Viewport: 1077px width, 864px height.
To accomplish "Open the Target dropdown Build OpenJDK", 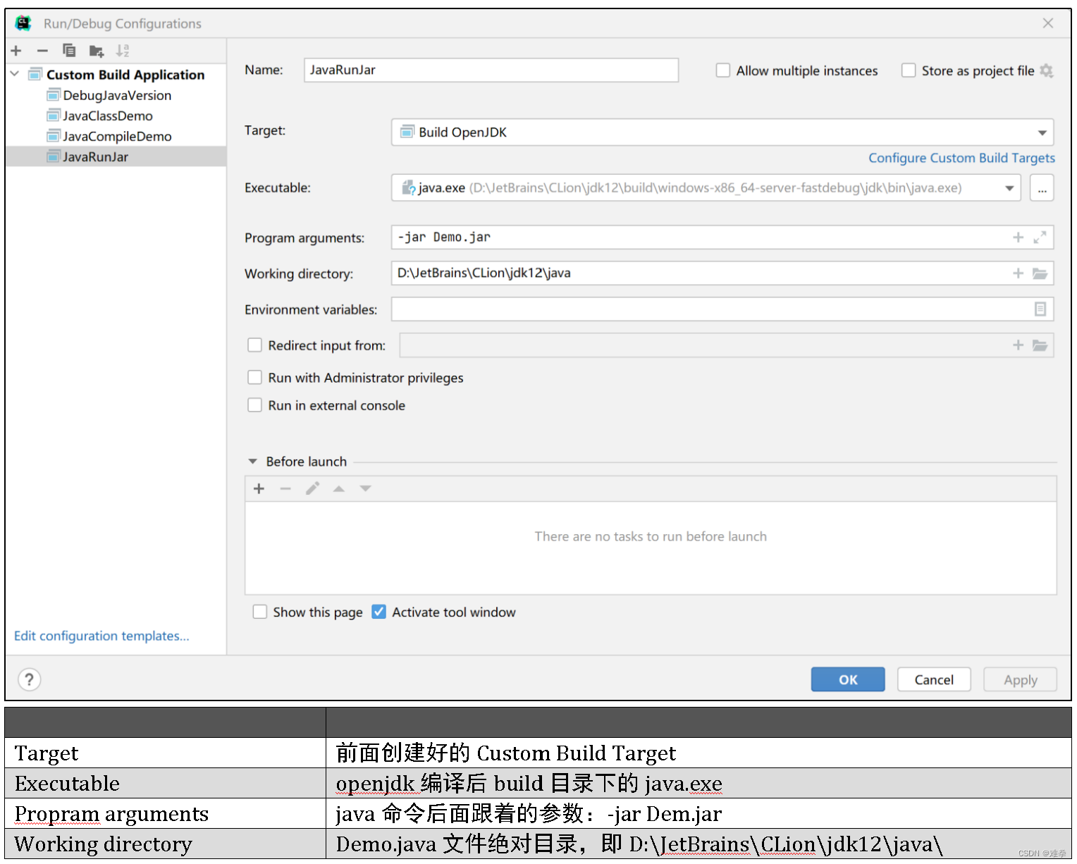I will (x=722, y=132).
